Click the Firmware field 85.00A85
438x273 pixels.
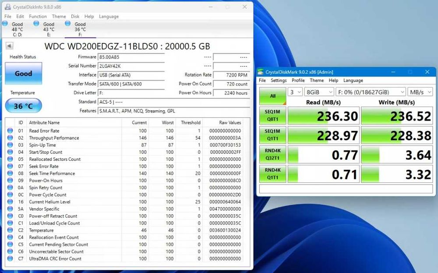[x=131, y=57]
